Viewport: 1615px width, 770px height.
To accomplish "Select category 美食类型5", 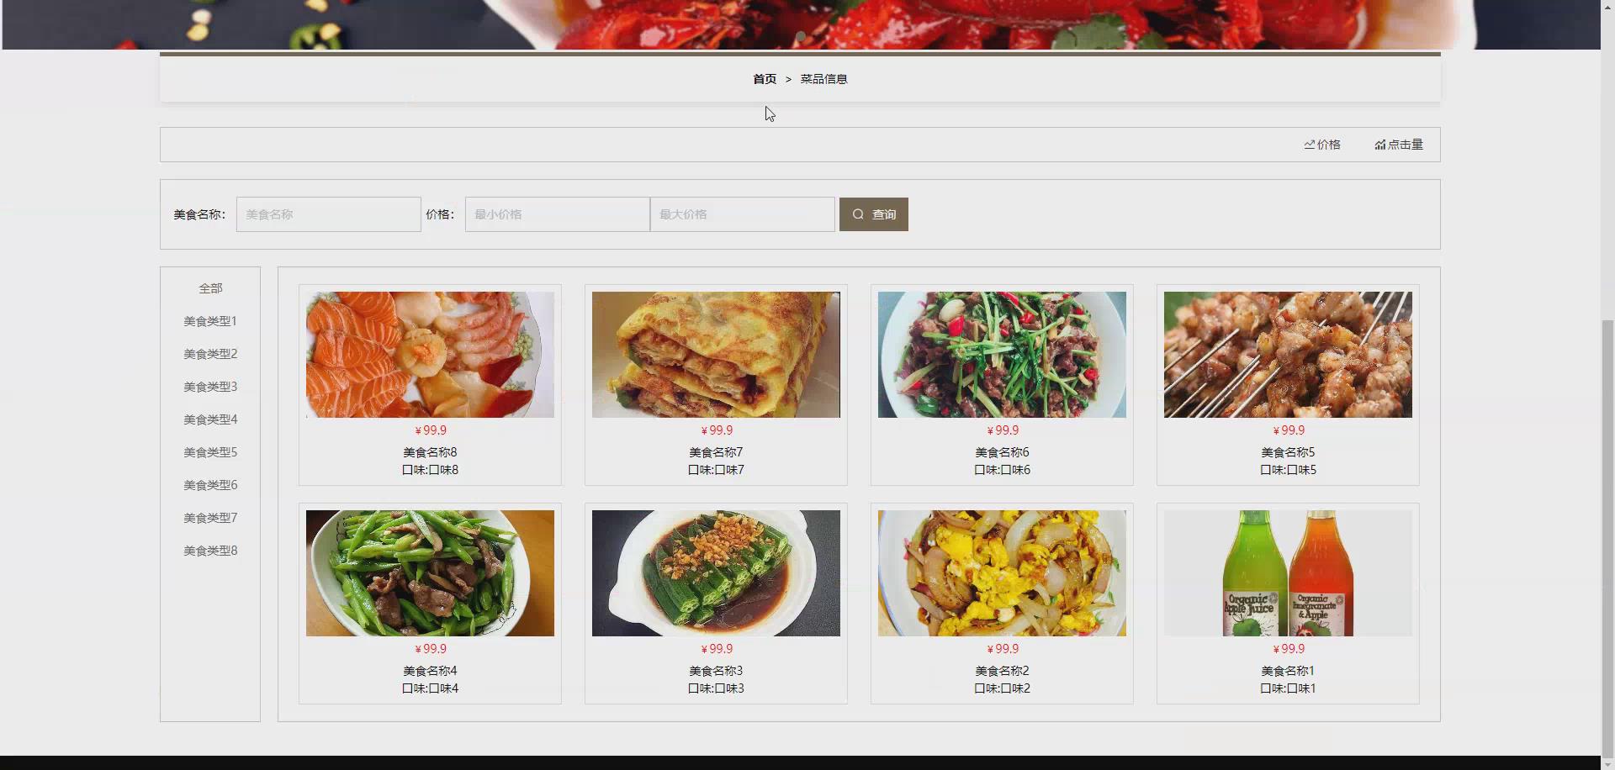I will pos(210,452).
